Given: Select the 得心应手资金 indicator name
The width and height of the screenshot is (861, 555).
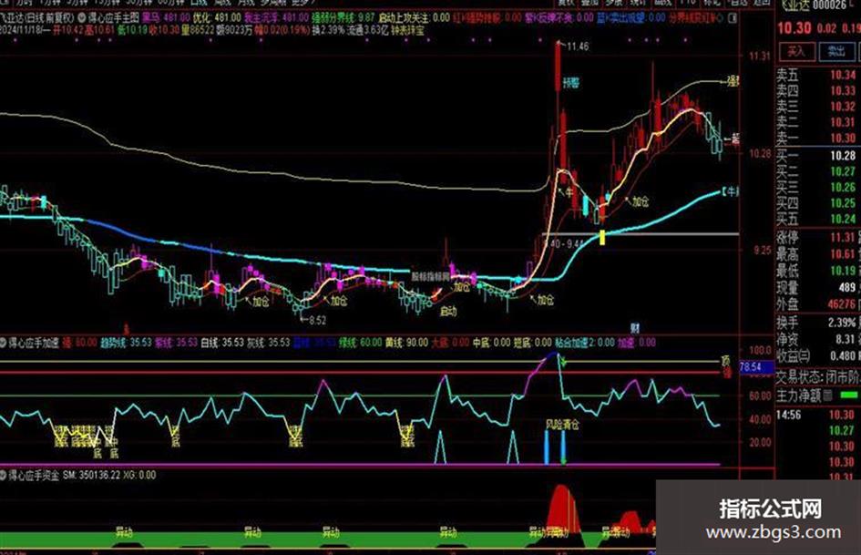Looking at the screenshot, I should 34,475.
